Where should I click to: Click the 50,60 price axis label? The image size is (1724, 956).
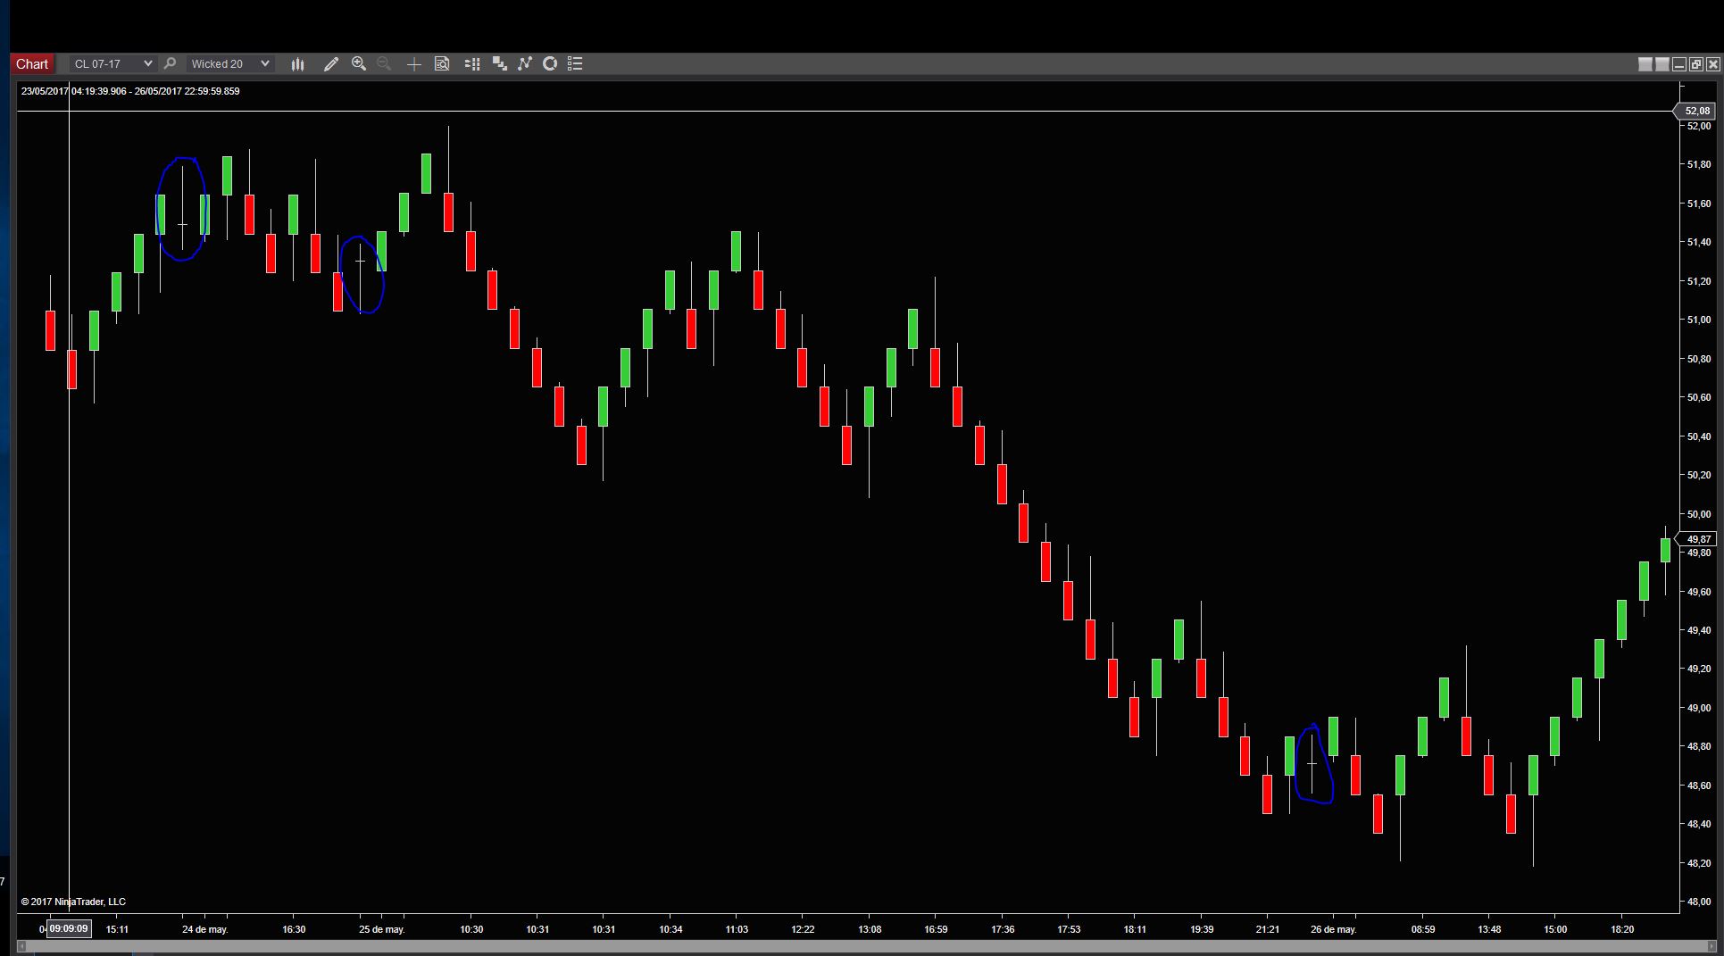(x=1698, y=397)
